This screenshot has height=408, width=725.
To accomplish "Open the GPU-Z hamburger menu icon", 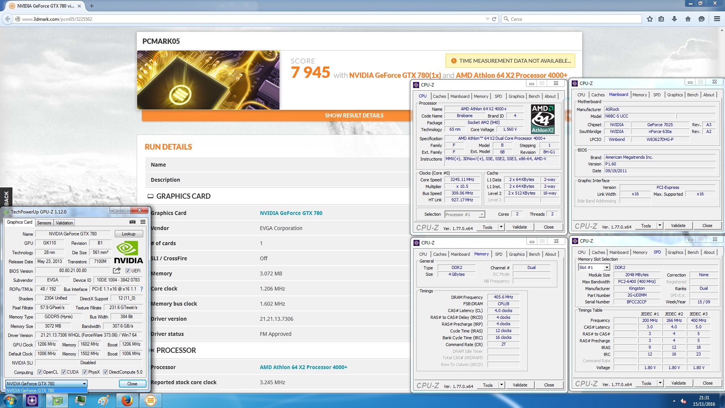I will point(143,222).
